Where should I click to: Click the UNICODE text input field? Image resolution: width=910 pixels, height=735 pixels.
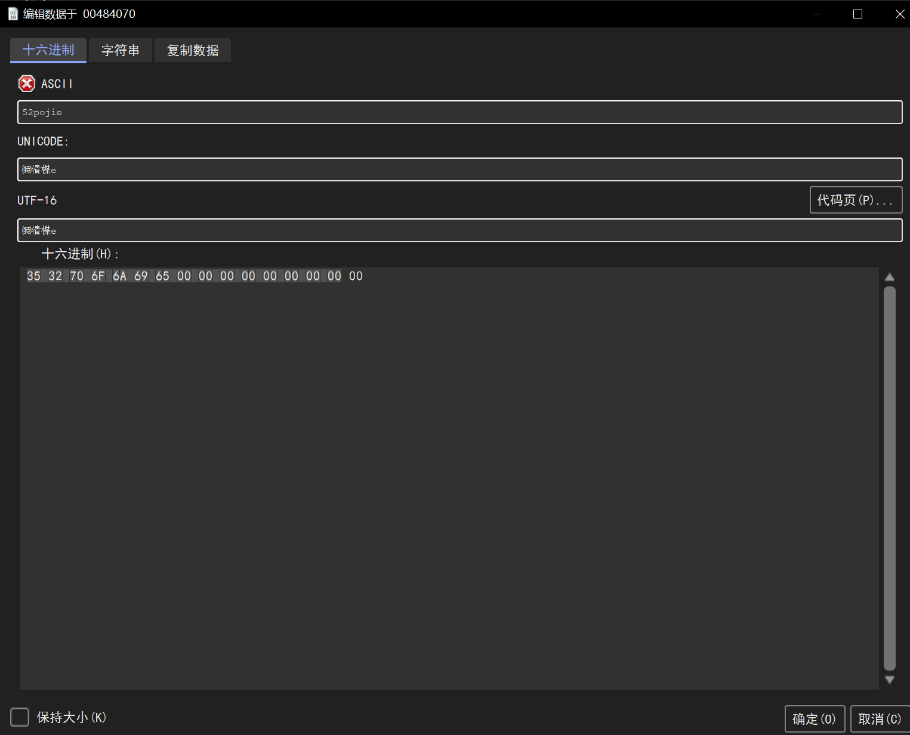point(459,169)
